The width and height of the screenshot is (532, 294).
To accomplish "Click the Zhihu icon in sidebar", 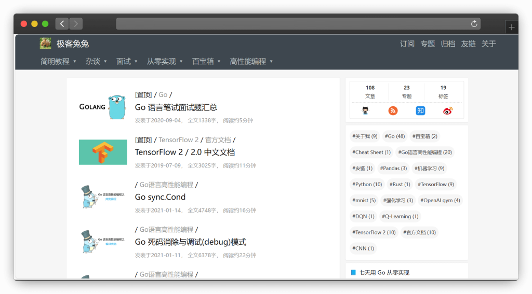I will tap(420, 110).
